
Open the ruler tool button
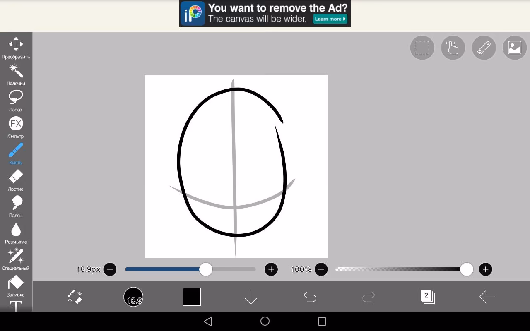(x=484, y=48)
